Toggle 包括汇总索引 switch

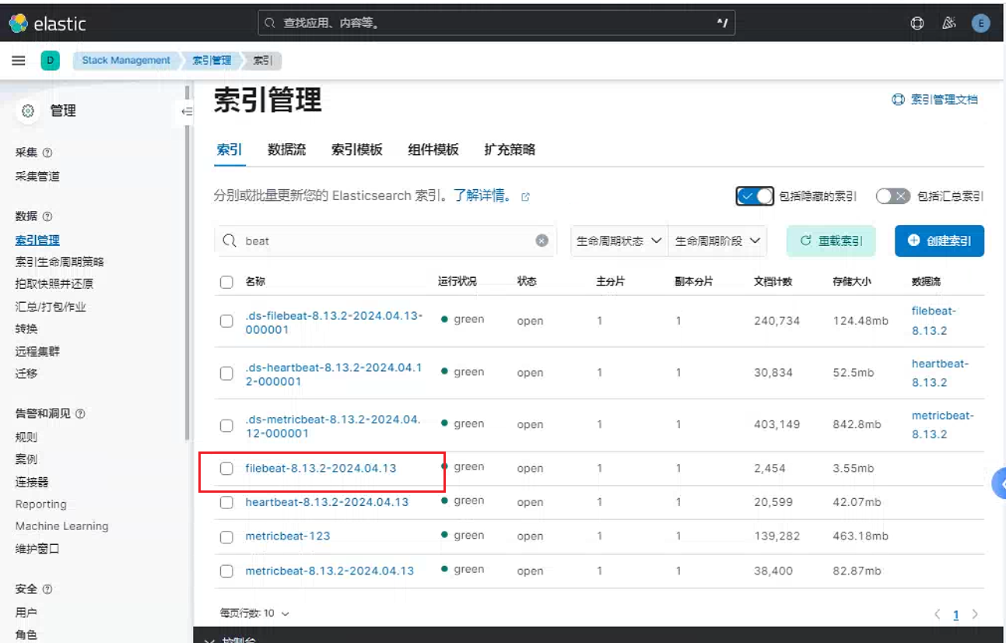click(892, 196)
